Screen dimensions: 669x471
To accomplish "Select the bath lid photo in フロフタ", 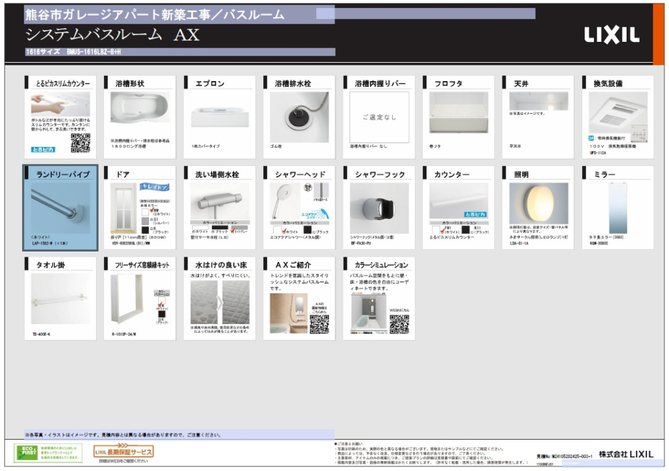I will coord(459,112).
